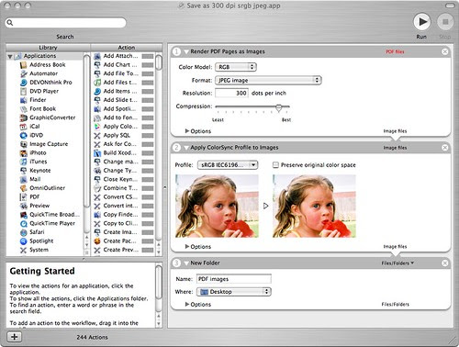459x347 pixels.
Task: Open the Color Model RGB dropdown
Action: 236,67
